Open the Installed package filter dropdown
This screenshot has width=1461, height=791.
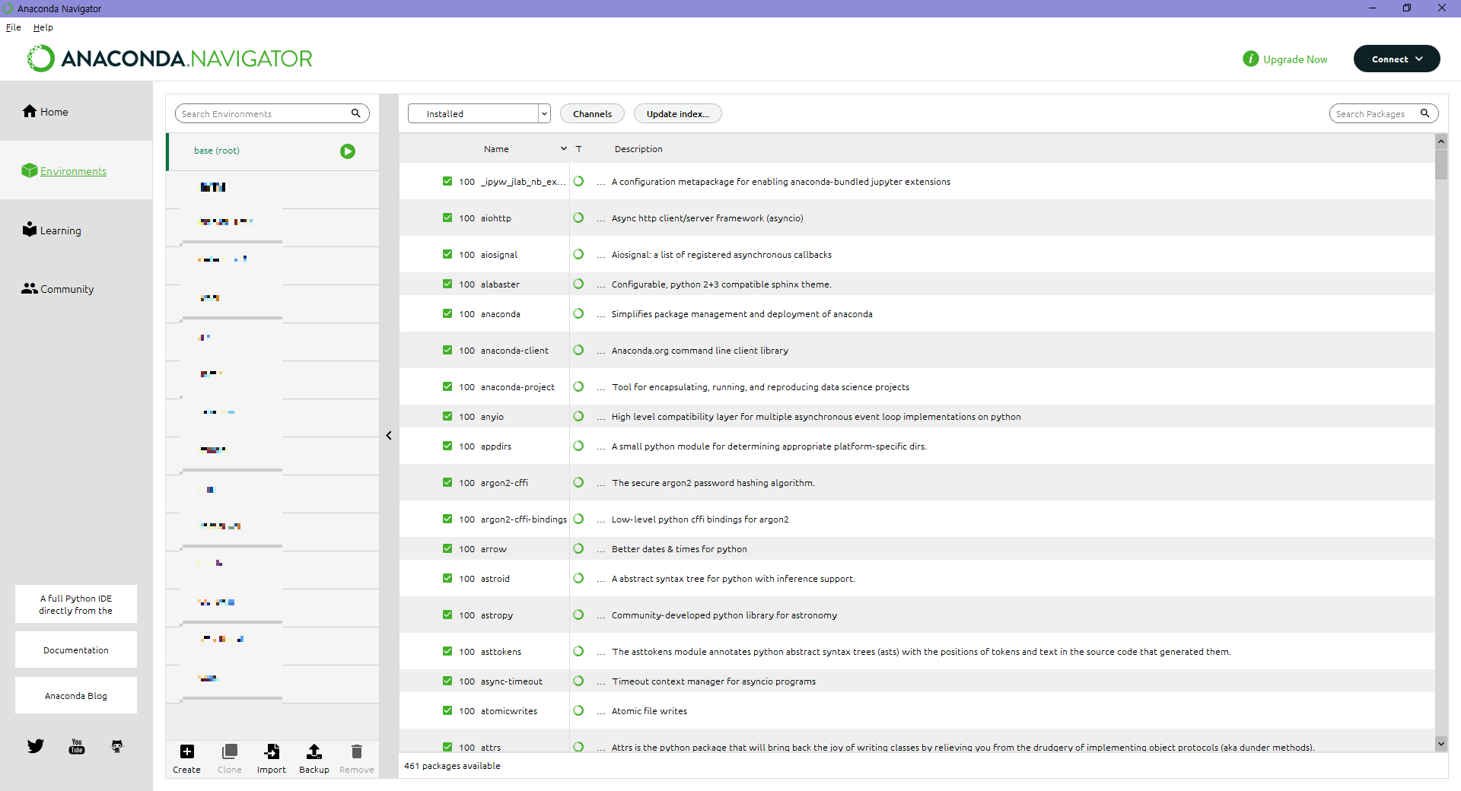click(x=479, y=113)
